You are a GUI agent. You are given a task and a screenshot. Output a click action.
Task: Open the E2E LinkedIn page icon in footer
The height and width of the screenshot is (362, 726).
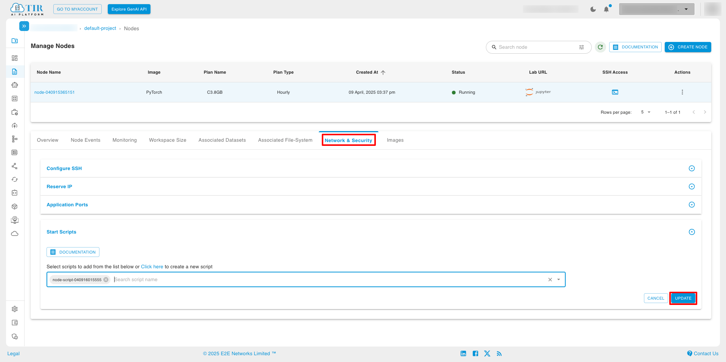tap(463, 354)
